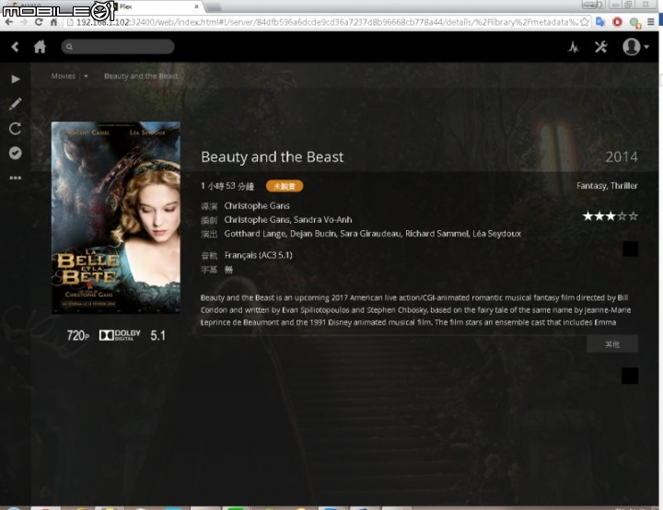This screenshot has height=510, width=663.
Task: Open the Chrome menu hamburger icon
Action: (650, 22)
